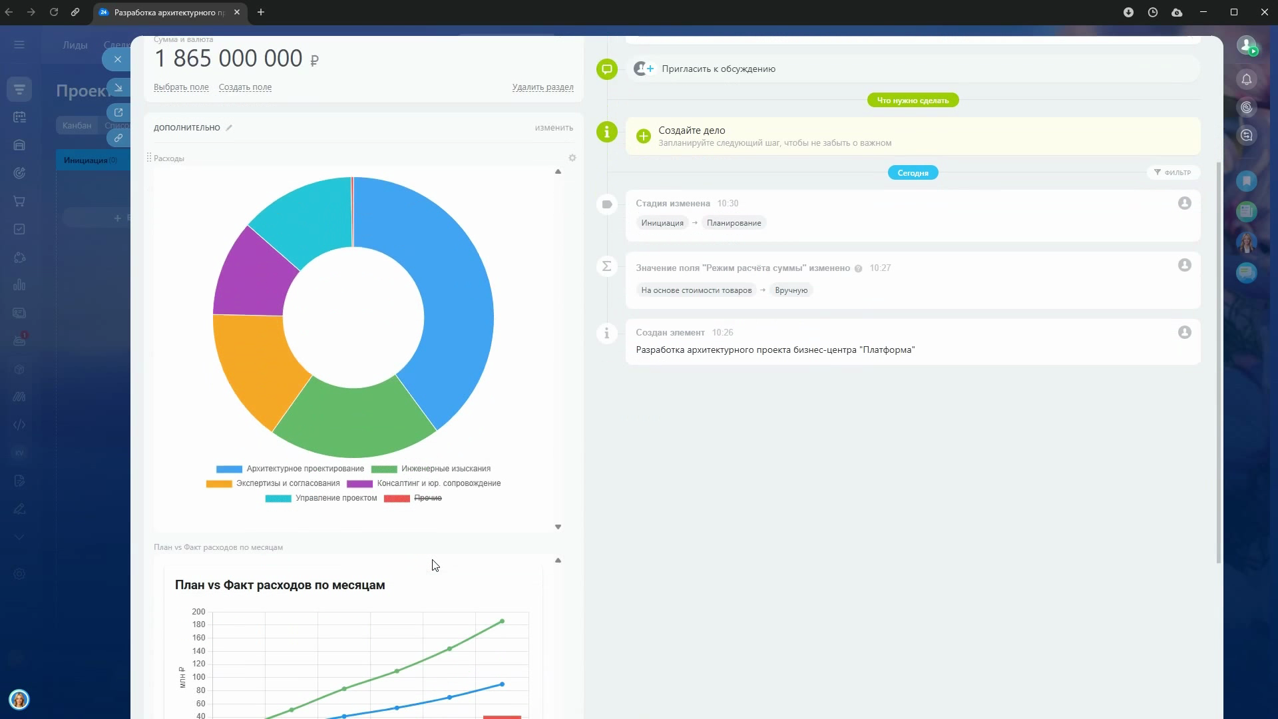Click Создать поле link
This screenshot has width=1278, height=719.
tap(245, 87)
